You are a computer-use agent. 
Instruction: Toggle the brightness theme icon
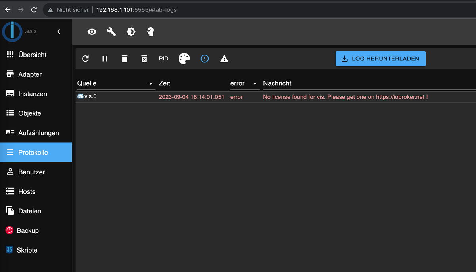(131, 32)
